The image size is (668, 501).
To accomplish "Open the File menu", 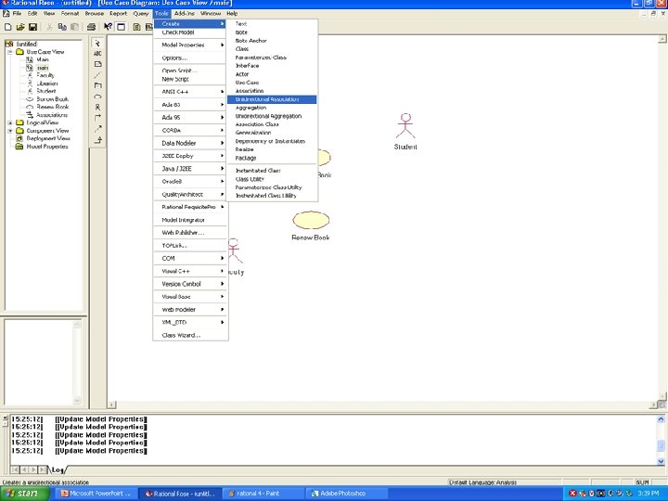I will click(x=17, y=14).
